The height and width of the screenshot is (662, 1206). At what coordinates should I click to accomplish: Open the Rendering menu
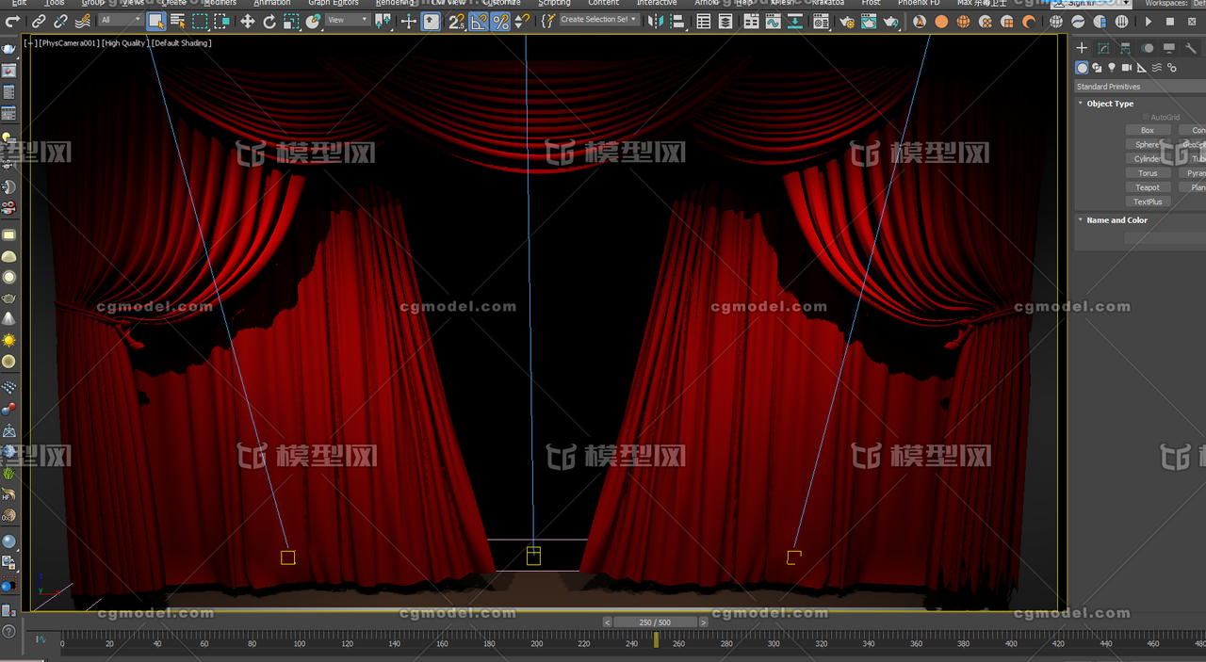pos(395,3)
